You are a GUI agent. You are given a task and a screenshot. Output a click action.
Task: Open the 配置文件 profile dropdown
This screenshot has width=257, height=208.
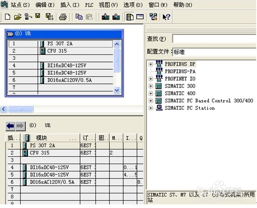214,52
